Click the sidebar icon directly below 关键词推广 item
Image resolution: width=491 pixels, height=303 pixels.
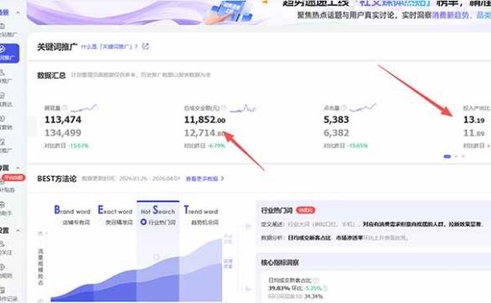coord(3,73)
